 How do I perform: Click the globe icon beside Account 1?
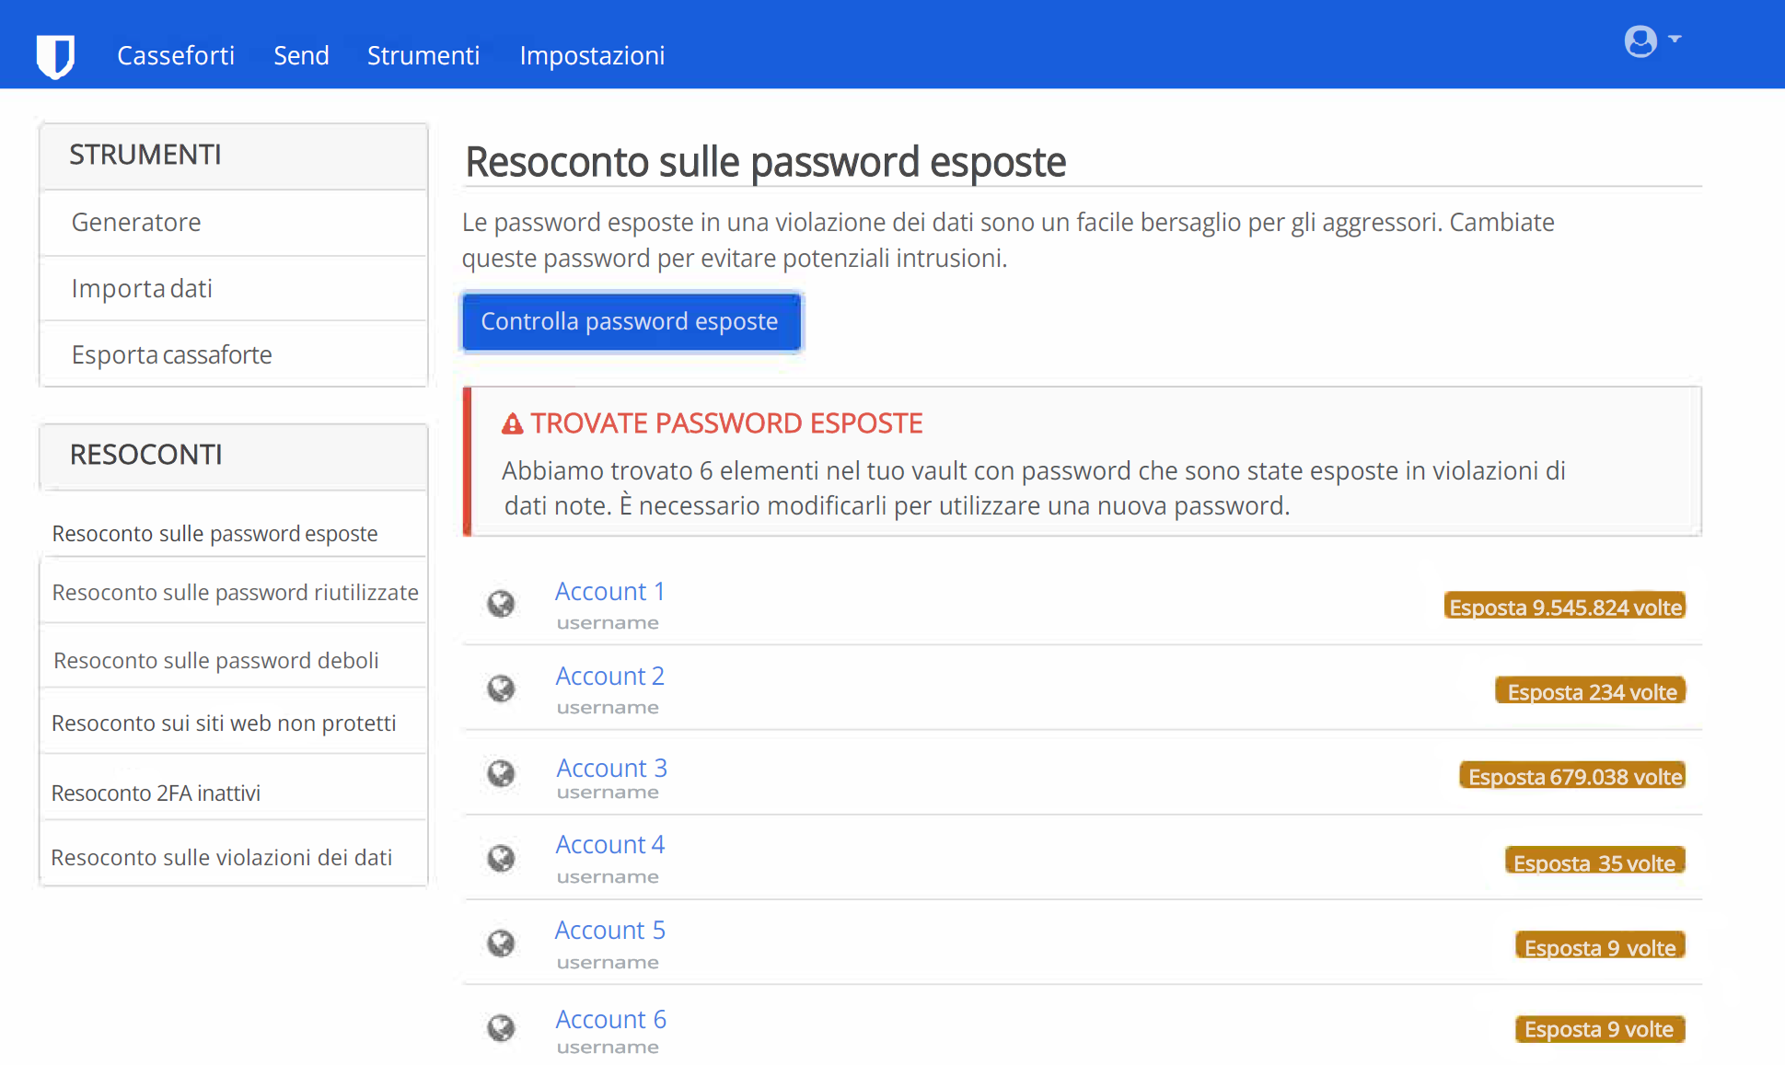coord(501,604)
